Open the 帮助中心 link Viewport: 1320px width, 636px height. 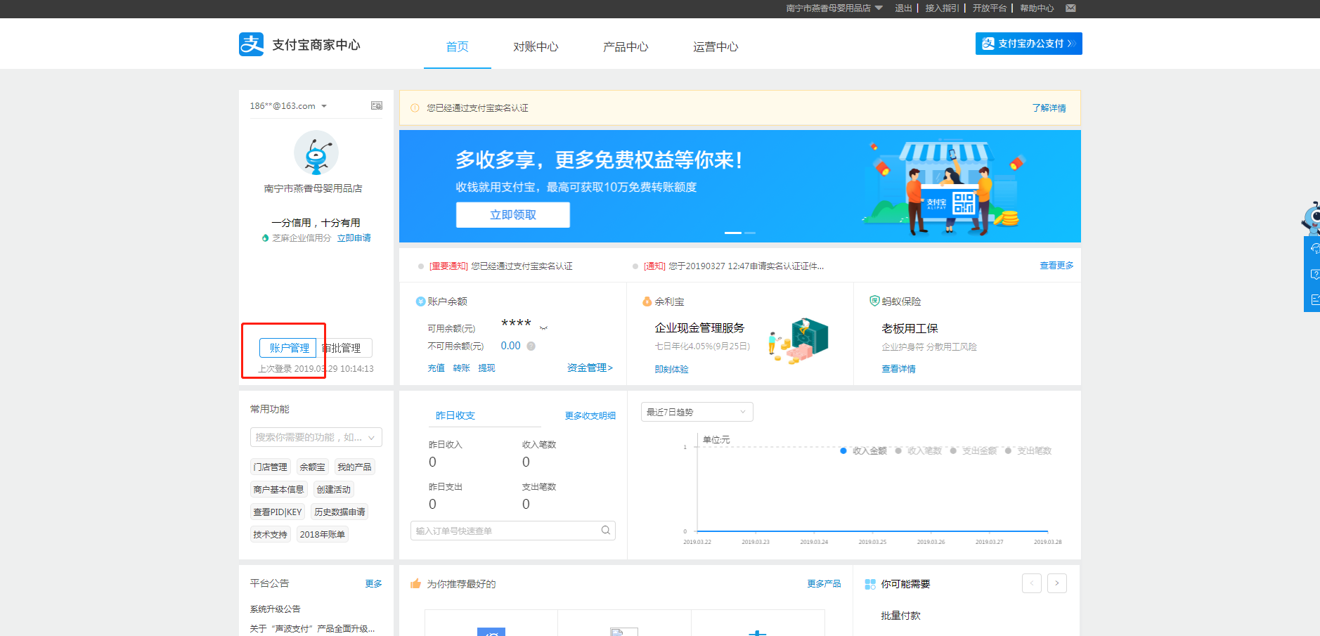[x=1037, y=8]
